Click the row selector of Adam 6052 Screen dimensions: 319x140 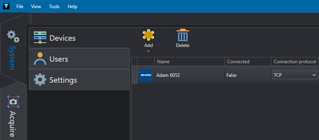tap(135, 75)
